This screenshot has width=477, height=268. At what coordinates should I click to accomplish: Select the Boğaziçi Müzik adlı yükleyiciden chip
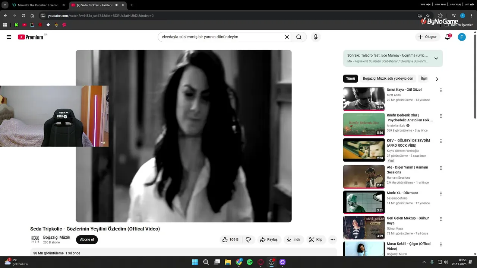tap(388, 79)
